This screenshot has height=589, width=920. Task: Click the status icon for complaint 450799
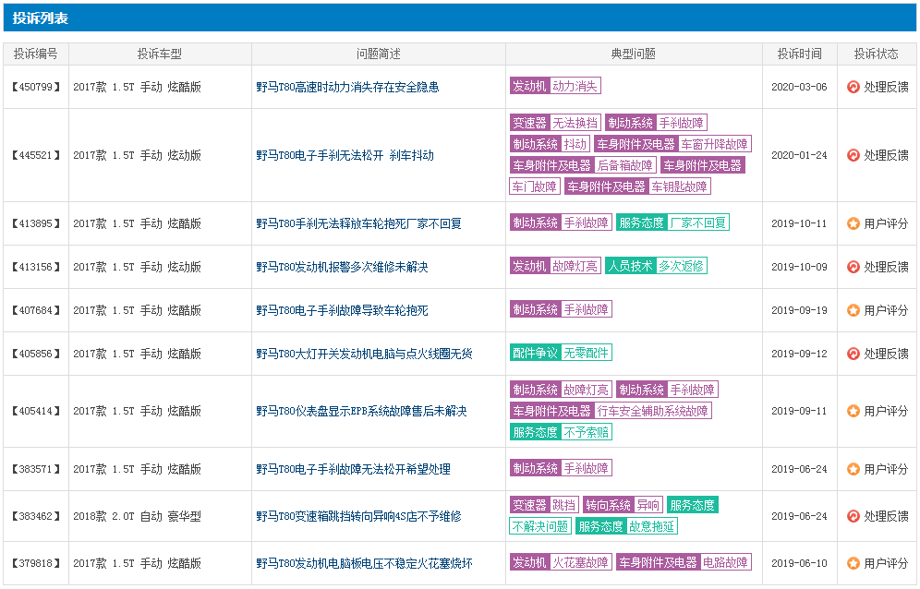tap(853, 87)
